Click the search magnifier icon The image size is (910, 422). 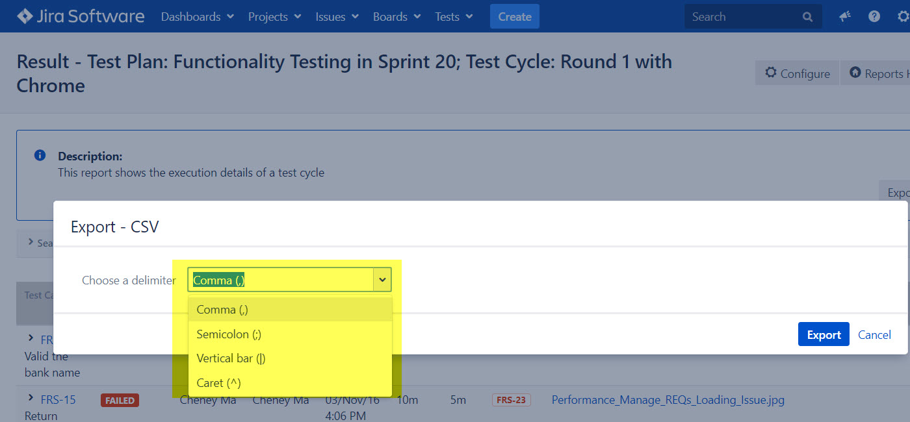pyautogui.click(x=807, y=17)
